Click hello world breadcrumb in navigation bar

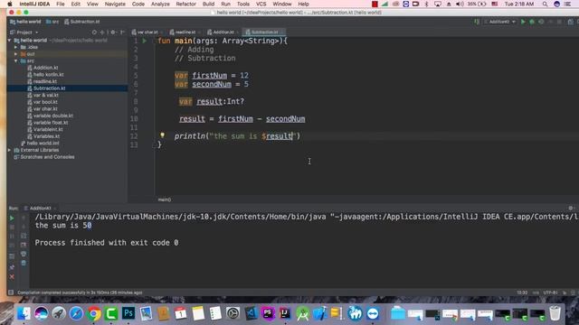(x=26, y=22)
